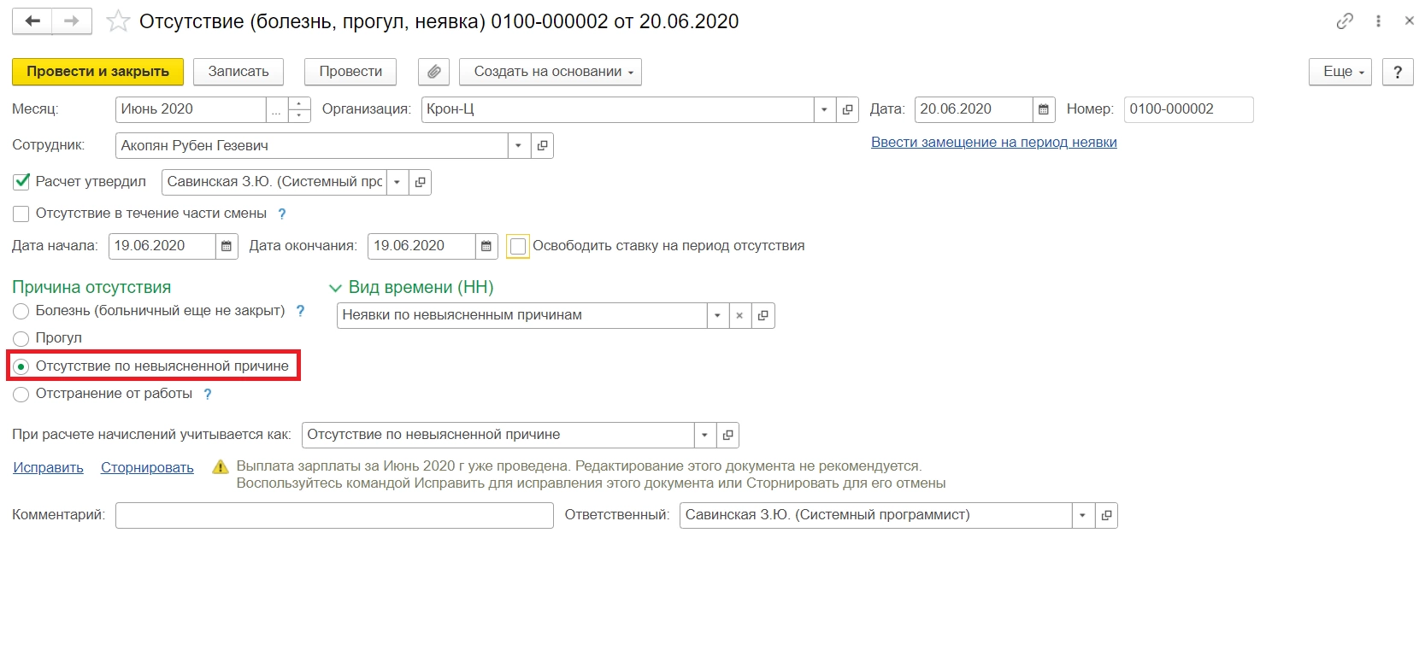This screenshot has height=650, width=1425.
Task: Copy link to this document icon
Action: click(1345, 21)
